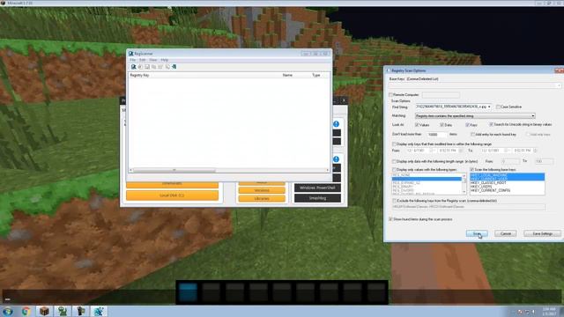This screenshot has height=317, width=564.
Task: Click the RegScanner icon in the taskbar
Action: click(x=99, y=311)
